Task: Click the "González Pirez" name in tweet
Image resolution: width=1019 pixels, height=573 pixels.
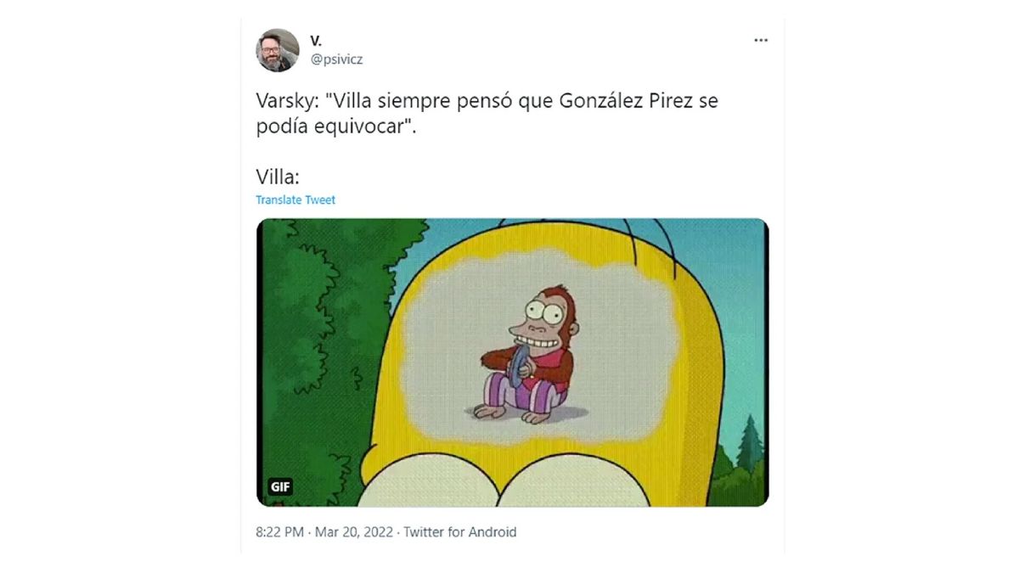Action: (x=627, y=102)
